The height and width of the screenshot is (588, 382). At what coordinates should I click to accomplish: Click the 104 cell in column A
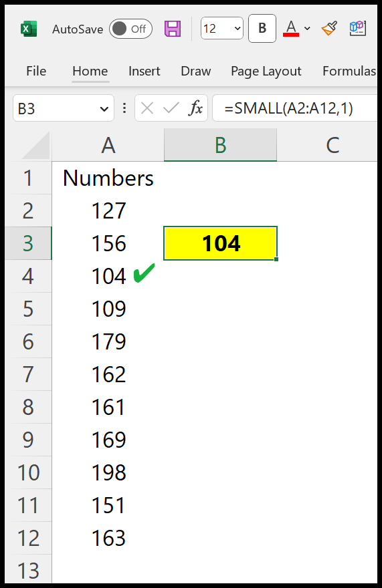(108, 276)
